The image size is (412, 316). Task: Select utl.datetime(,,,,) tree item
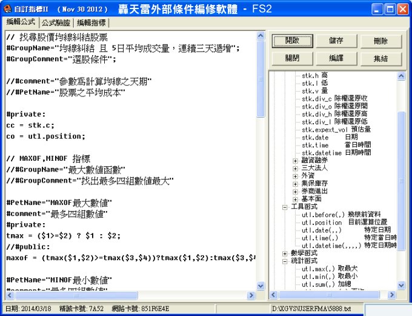[349, 246]
